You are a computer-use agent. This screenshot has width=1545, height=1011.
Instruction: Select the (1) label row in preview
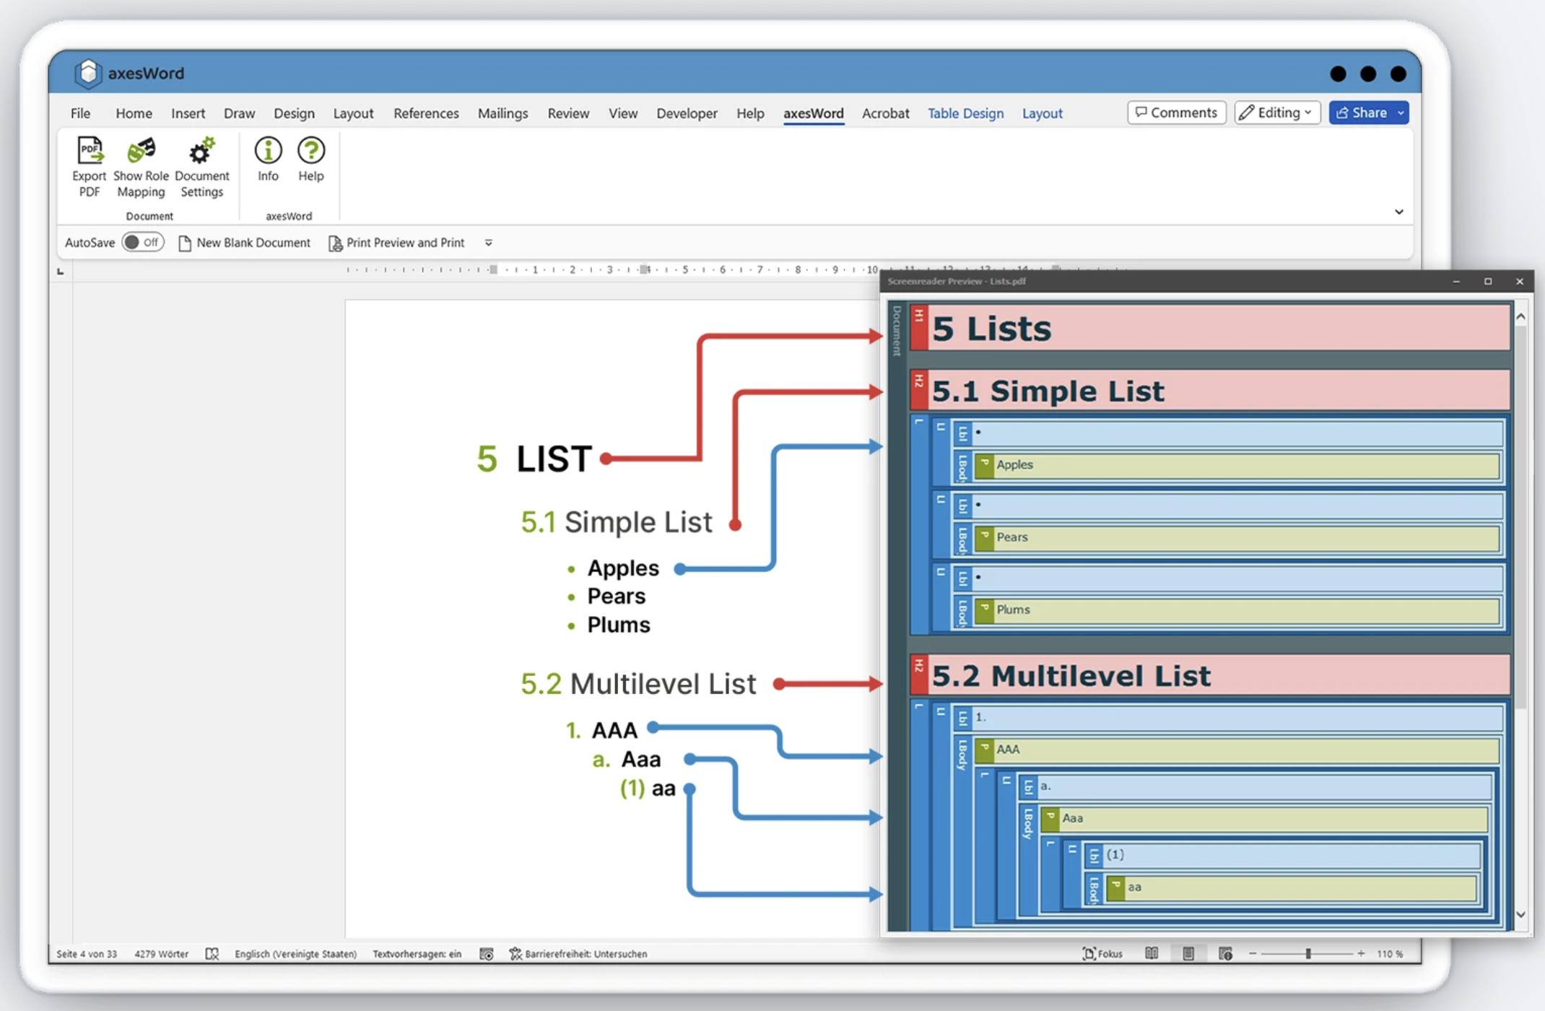click(x=1283, y=855)
